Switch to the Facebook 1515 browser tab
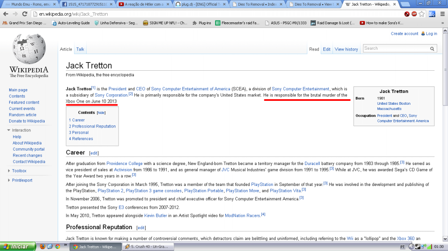The height and width of the screenshot is (251, 448). coord(87,4)
